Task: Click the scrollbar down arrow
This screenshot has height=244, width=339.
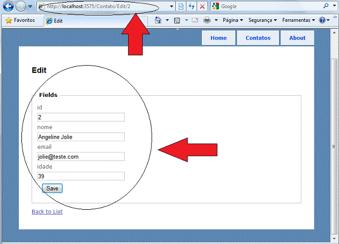Action: click(334, 239)
